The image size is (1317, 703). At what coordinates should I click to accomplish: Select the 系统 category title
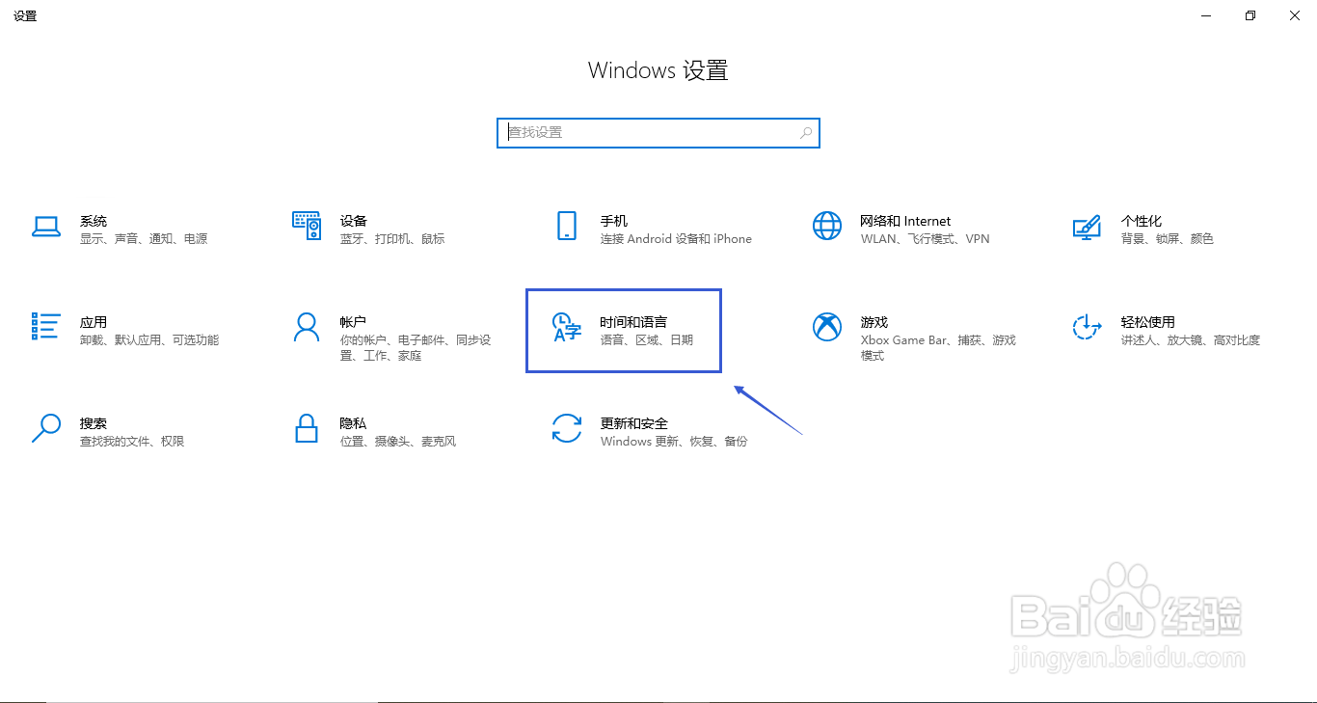94,221
